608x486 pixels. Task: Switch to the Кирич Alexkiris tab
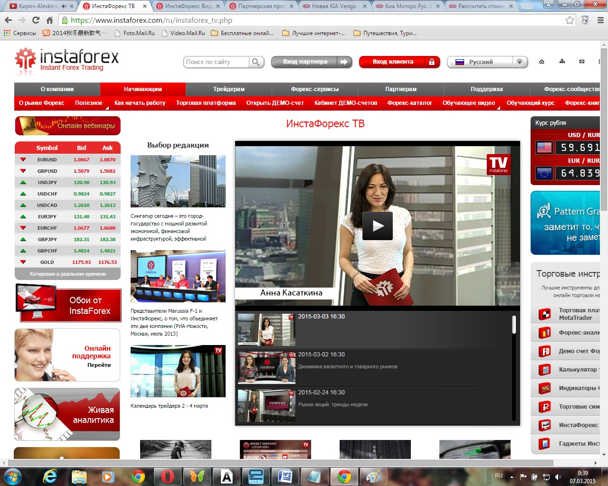click(41, 6)
